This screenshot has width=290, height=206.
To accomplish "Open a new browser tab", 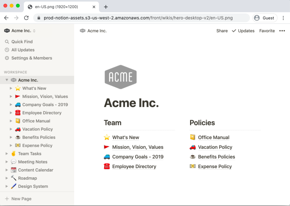I will point(106,7).
